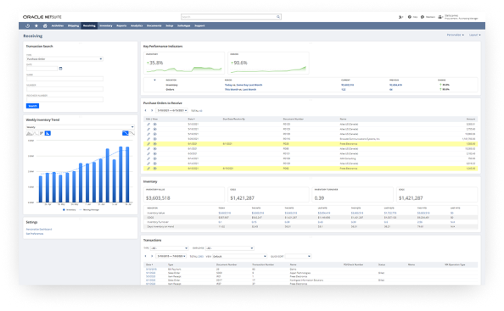Collapse the KPI table triangle
This screenshot has width=504, height=311.
pos(154,80)
